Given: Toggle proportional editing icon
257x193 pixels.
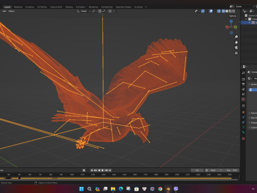Looking at the screenshot, I should (110, 11).
